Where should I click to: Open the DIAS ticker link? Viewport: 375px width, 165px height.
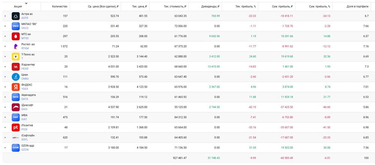(24, 109)
